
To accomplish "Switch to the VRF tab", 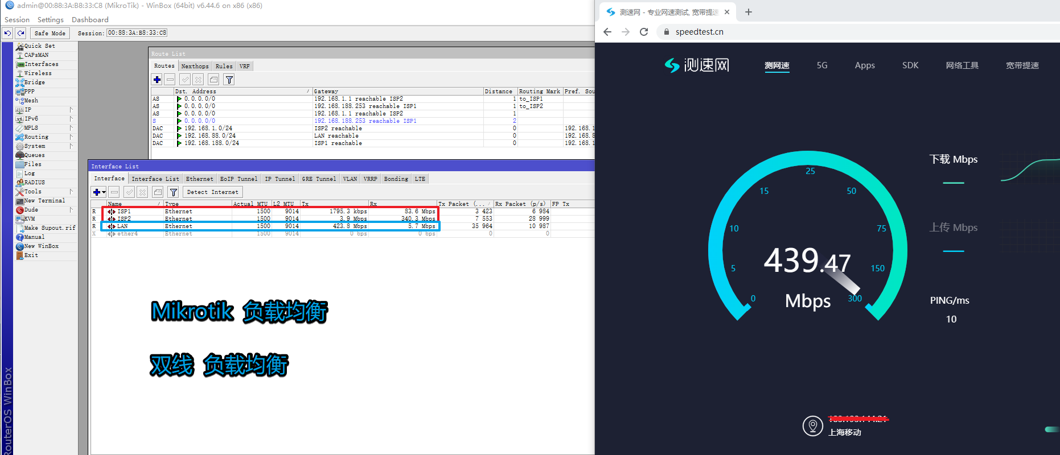I will coord(244,67).
